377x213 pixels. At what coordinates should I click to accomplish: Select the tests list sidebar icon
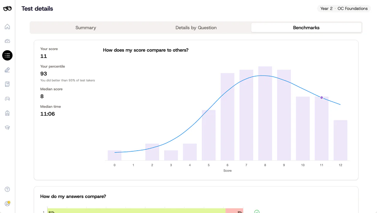[8, 55]
